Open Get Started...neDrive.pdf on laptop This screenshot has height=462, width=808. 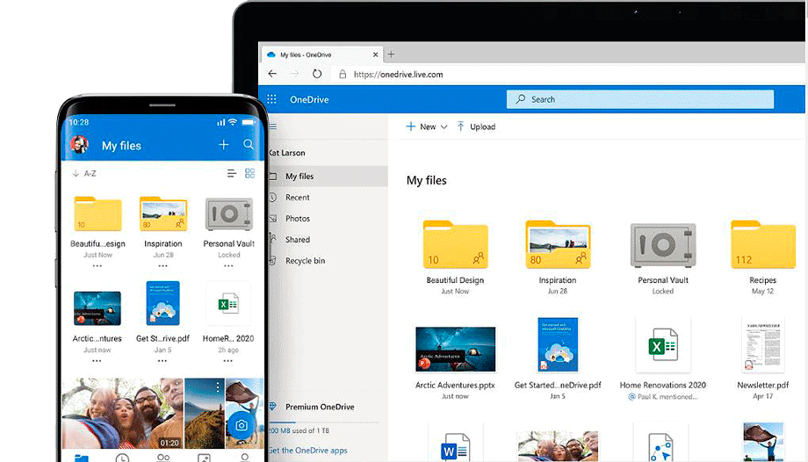[558, 345]
